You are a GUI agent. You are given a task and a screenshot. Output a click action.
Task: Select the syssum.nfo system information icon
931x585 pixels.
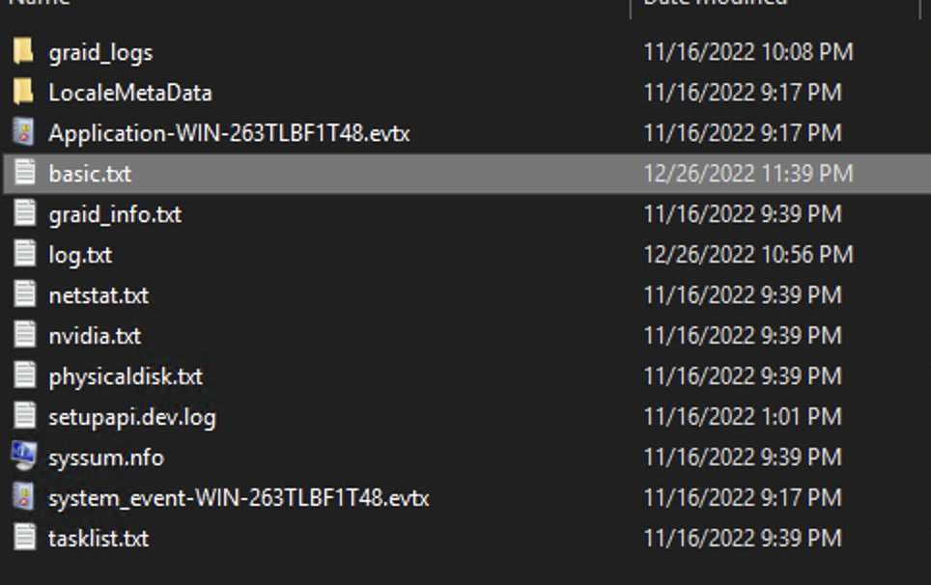coord(24,457)
